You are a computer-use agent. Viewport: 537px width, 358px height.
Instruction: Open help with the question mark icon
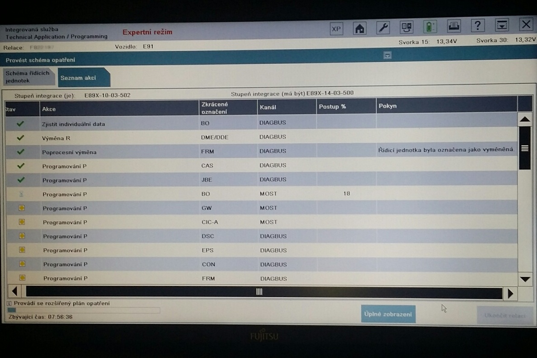[478, 25]
